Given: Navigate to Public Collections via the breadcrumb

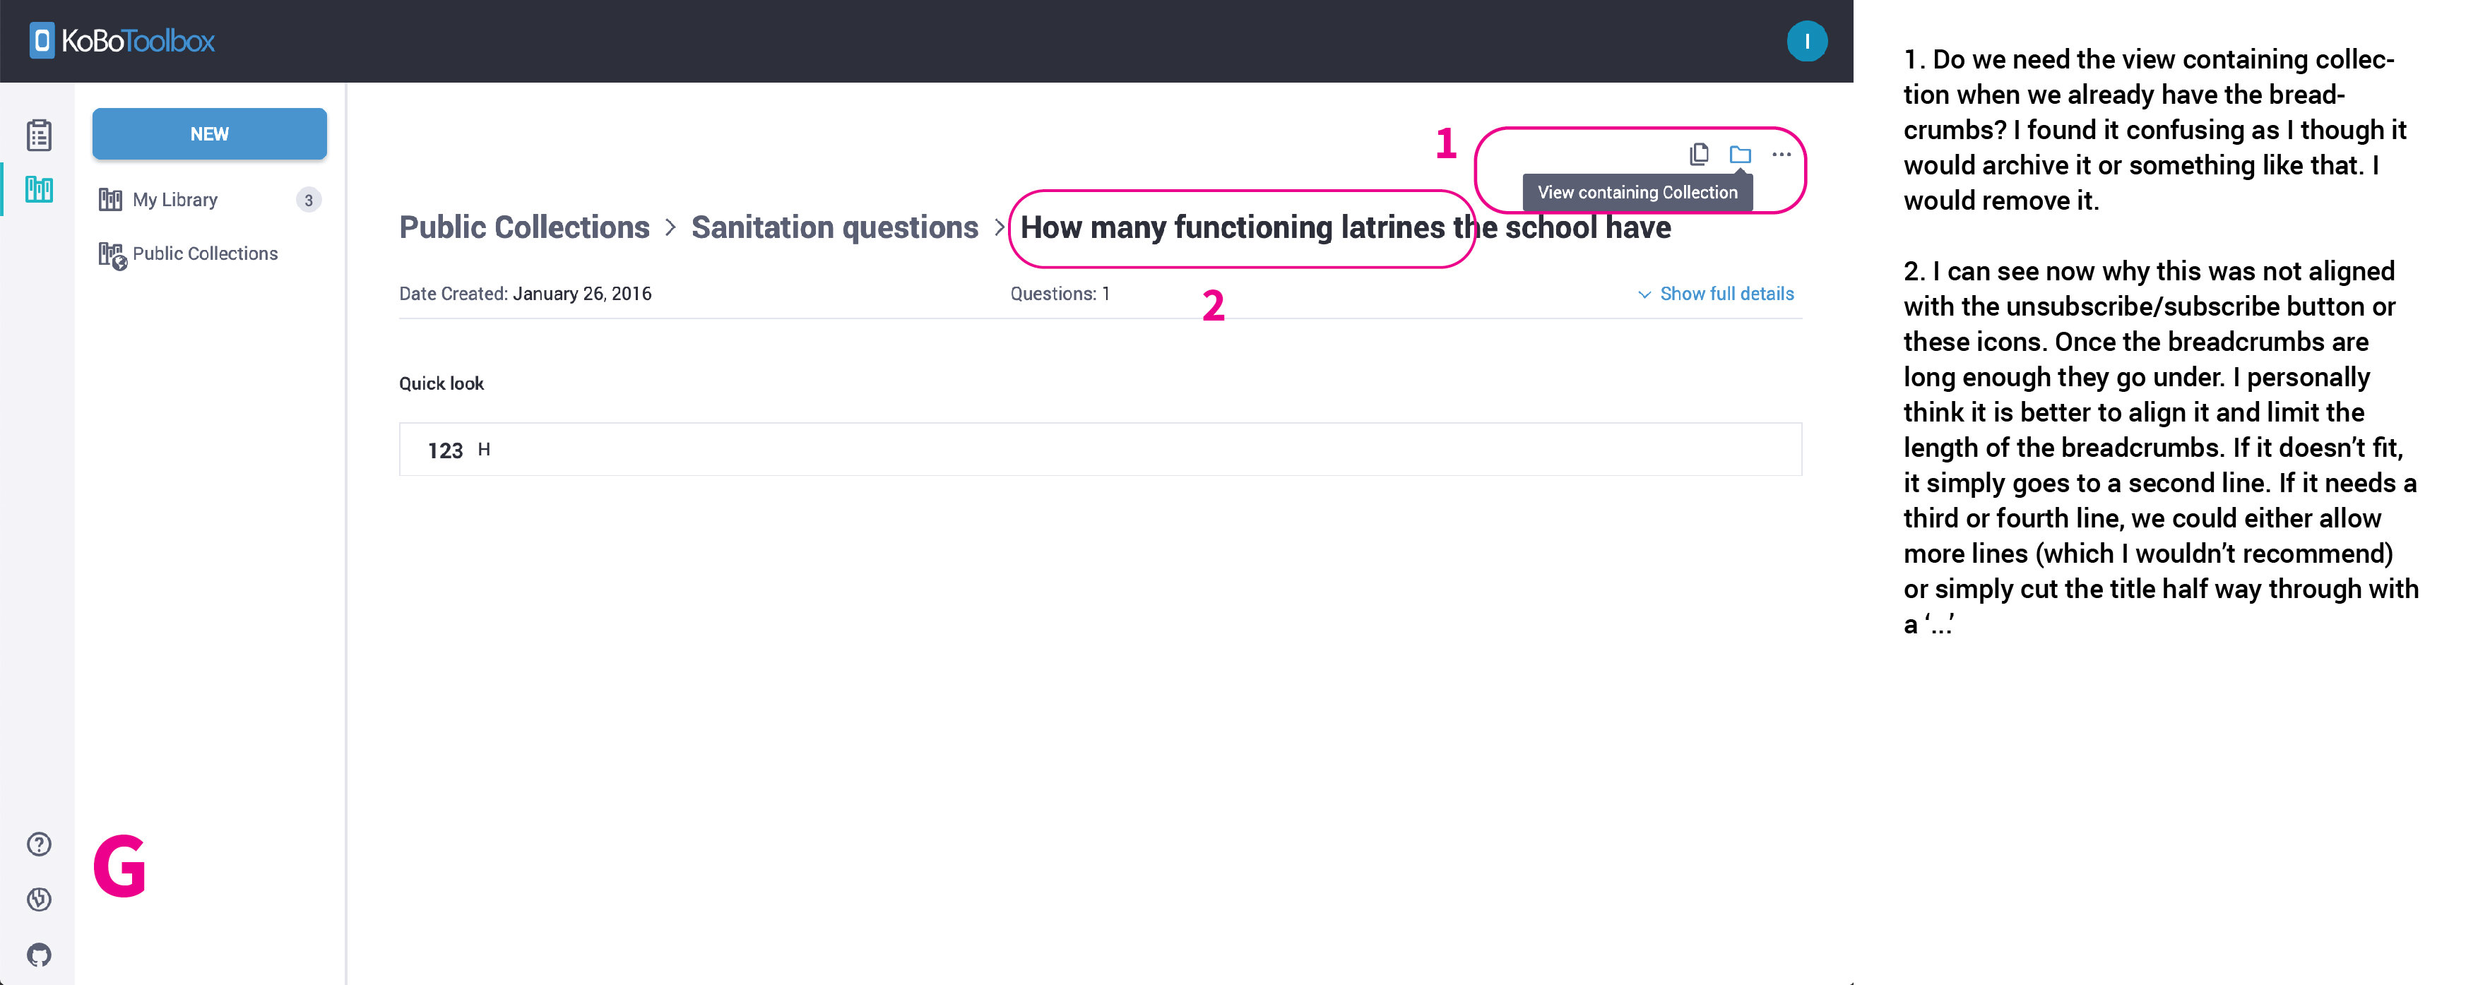Looking at the screenshot, I should [x=523, y=227].
